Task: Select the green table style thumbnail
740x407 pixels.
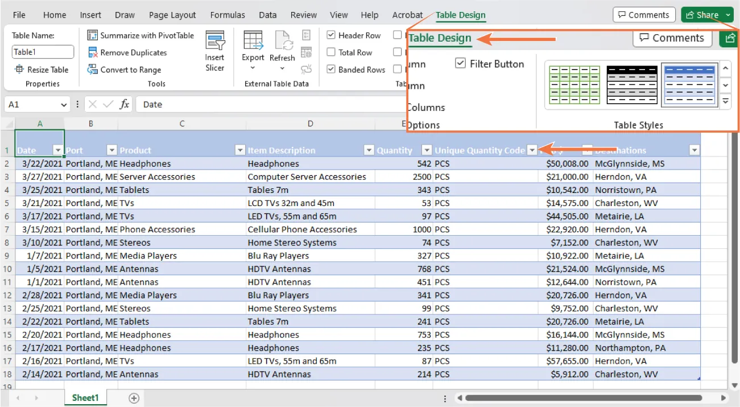Action: (x=573, y=85)
